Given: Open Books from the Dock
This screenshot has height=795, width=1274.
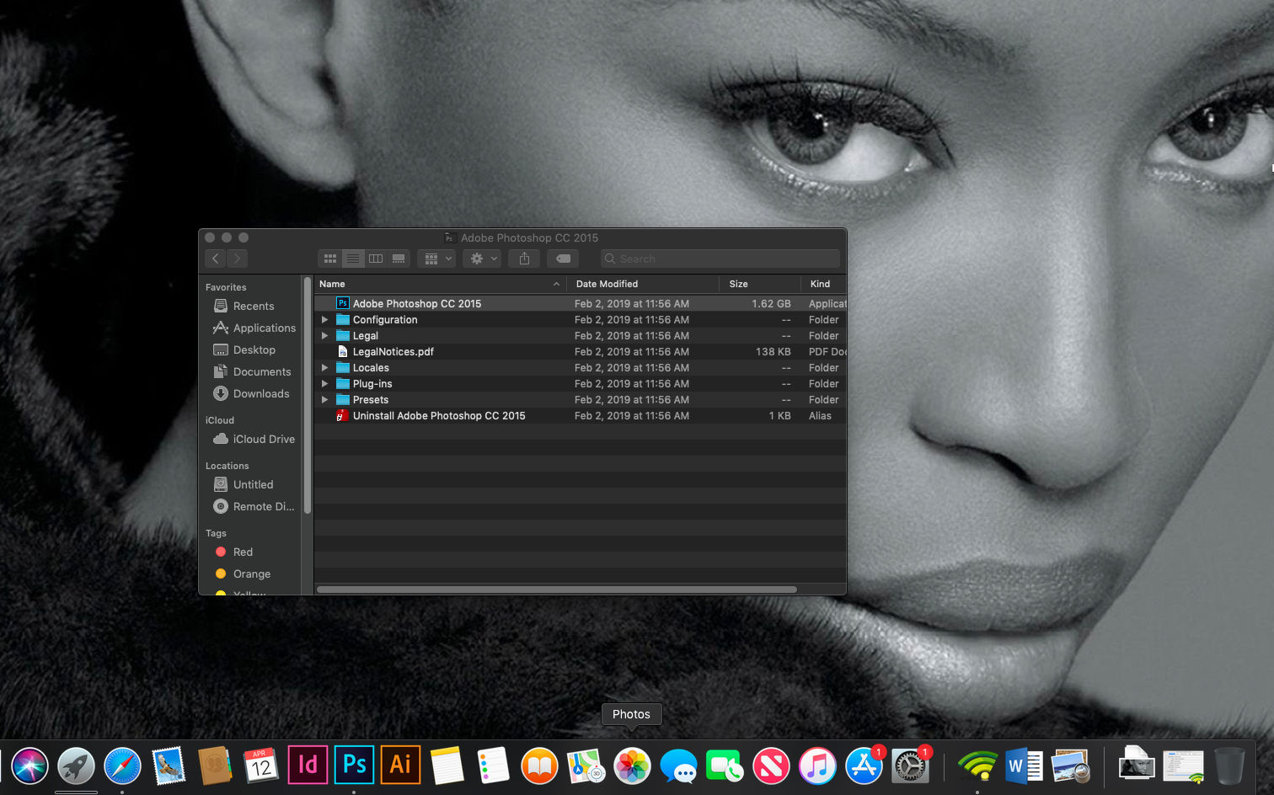Looking at the screenshot, I should click(539, 766).
